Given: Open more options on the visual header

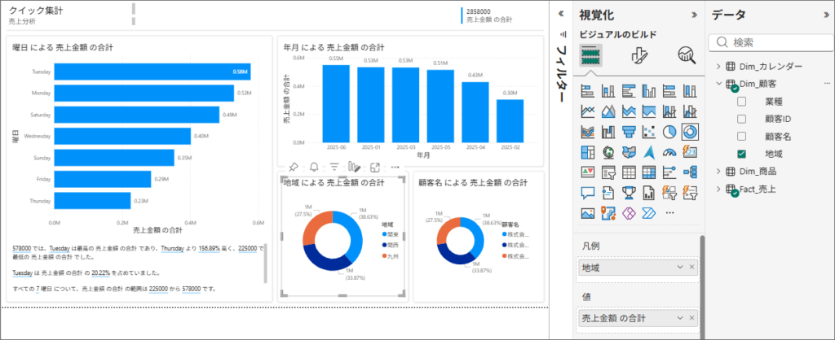Looking at the screenshot, I should click(x=395, y=167).
